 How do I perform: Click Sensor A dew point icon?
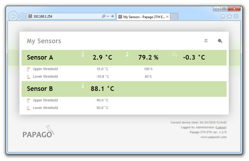175,54
